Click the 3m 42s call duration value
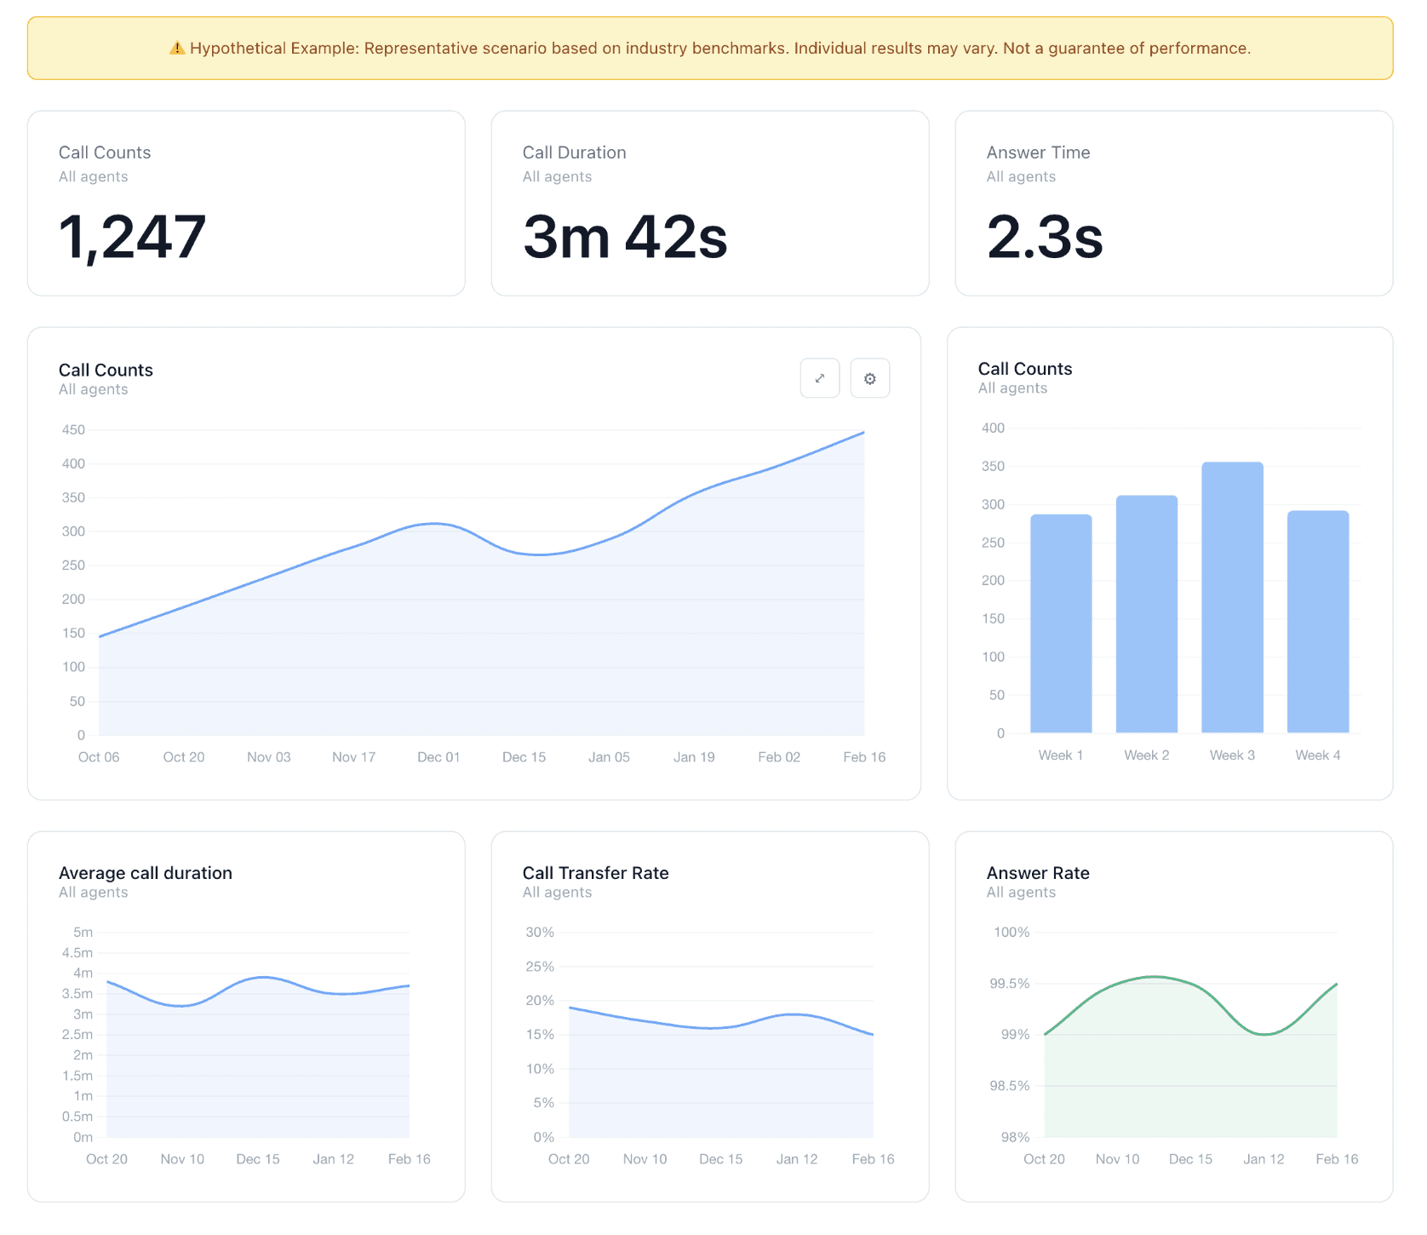The width and height of the screenshot is (1427, 1235). click(x=625, y=237)
